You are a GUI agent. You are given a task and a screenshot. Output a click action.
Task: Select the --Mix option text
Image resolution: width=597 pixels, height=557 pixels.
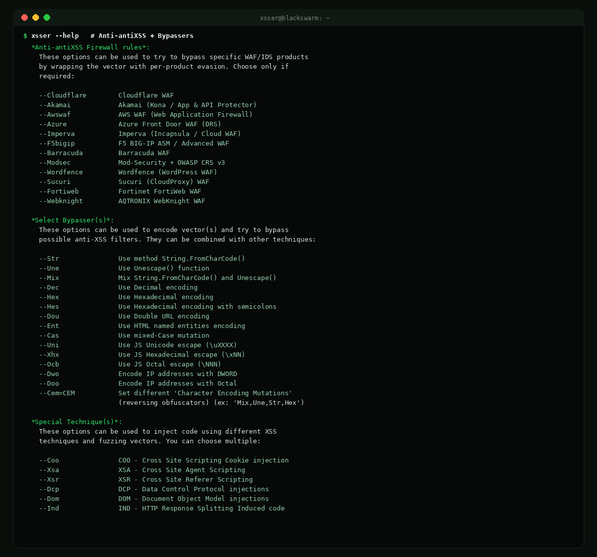49,277
